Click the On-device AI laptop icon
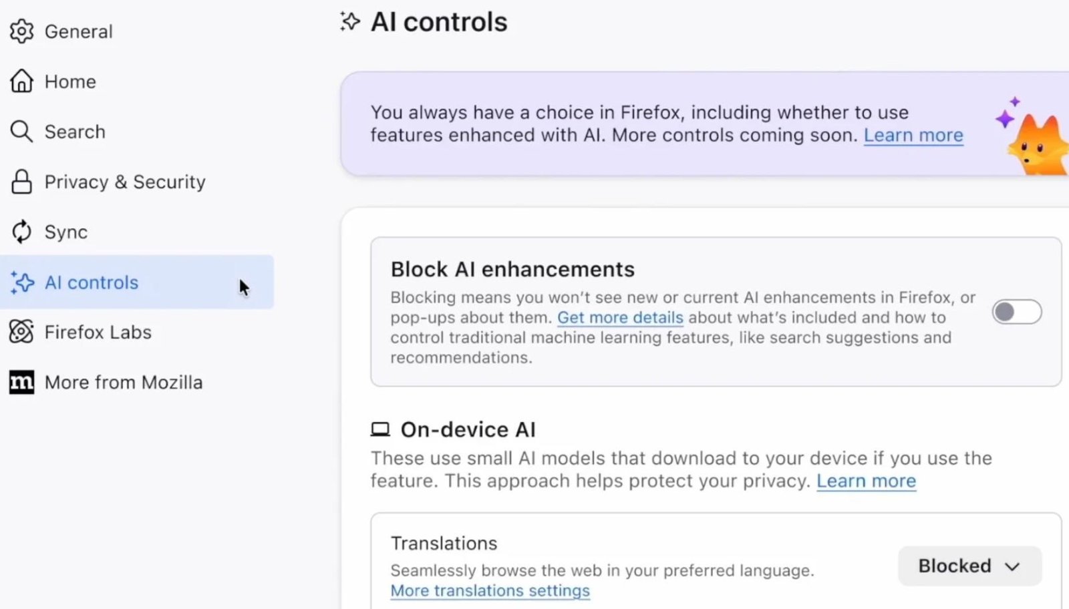This screenshot has height=609, width=1069. 380,429
